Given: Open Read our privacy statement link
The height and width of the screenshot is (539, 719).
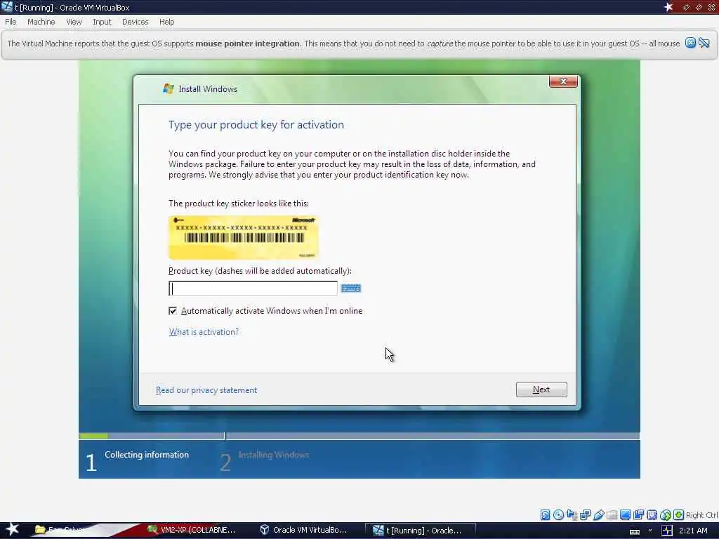Looking at the screenshot, I should pyautogui.click(x=206, y=390).
